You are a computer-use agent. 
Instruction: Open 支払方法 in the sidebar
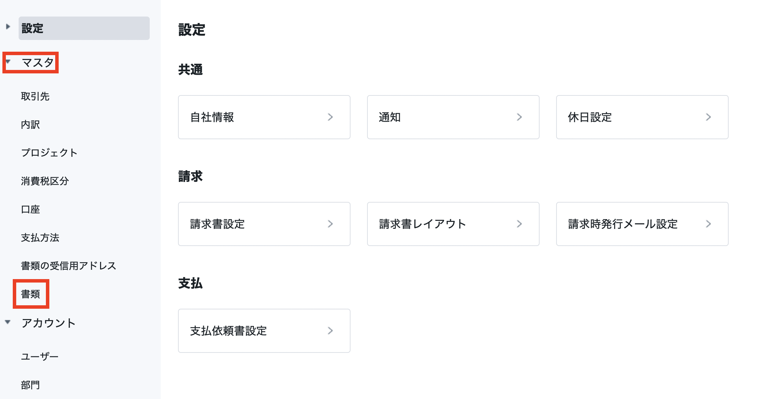[40, 238]
